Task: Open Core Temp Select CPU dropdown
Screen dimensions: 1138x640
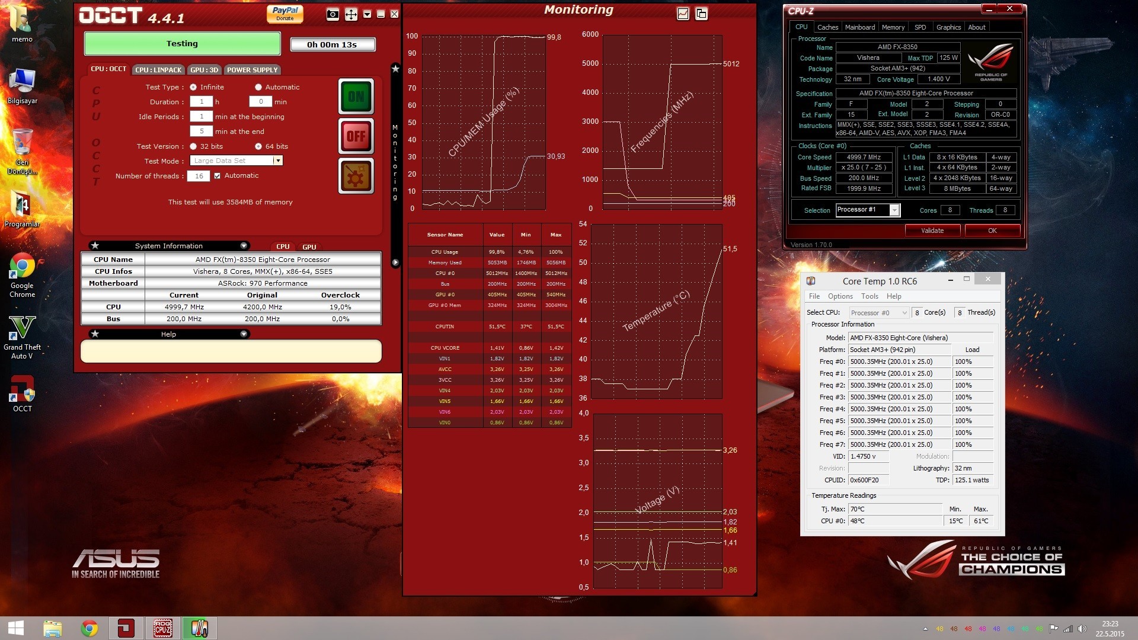Action: coord(878,313)
